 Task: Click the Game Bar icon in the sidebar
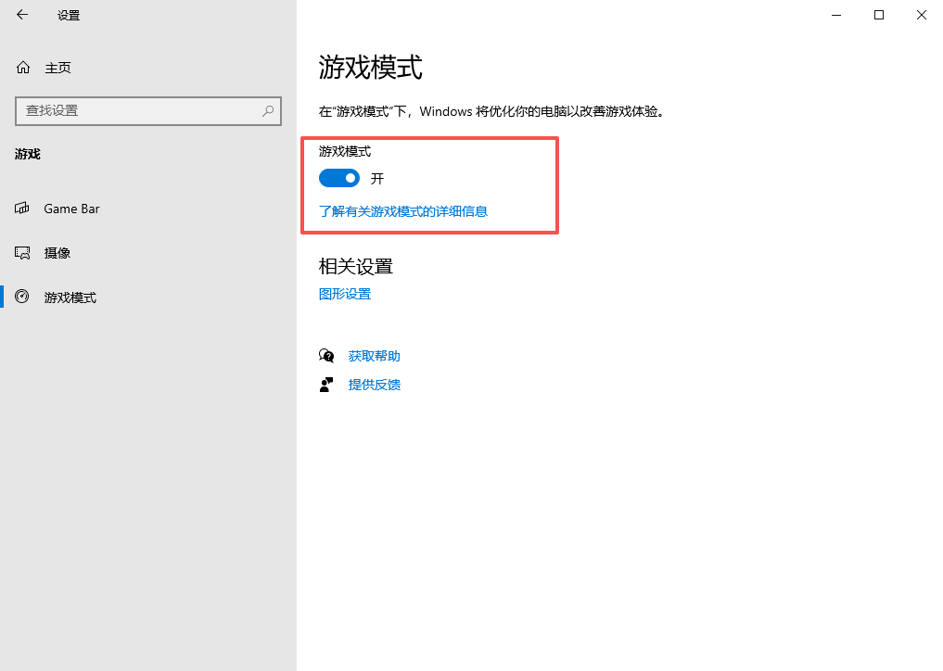23,209
